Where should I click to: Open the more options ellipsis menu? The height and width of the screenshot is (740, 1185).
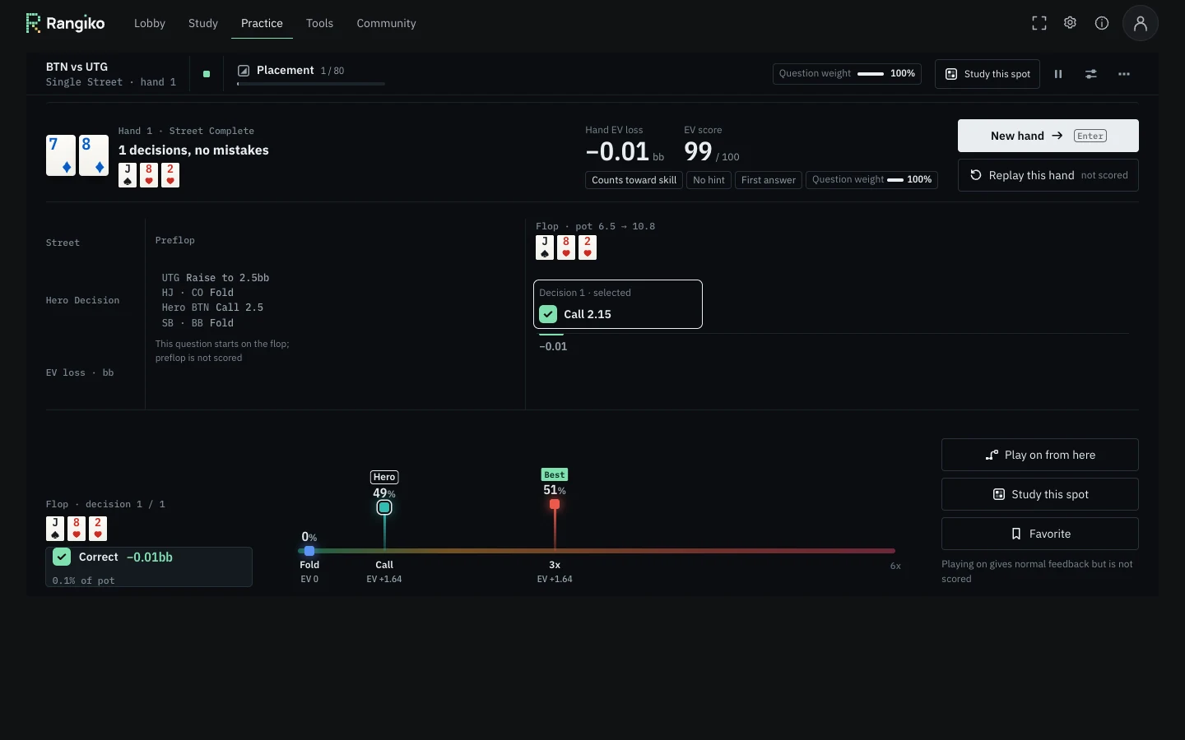coord(1124,74)
